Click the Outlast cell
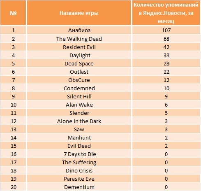 click(79, 72)
